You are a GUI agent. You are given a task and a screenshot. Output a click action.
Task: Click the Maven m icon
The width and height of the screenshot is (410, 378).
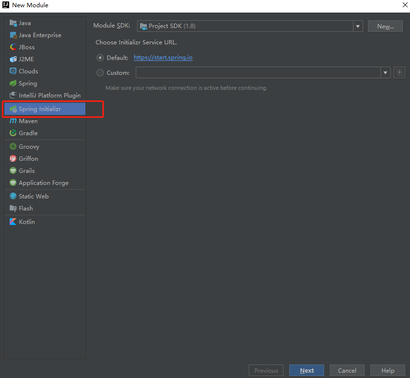pyautogui.click(x=13, y=121)
